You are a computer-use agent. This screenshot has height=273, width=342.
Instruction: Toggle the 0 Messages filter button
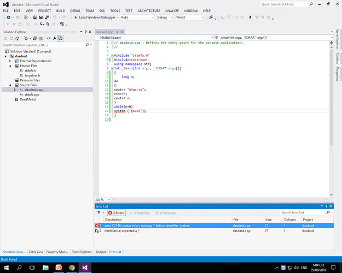coord(166,213)
